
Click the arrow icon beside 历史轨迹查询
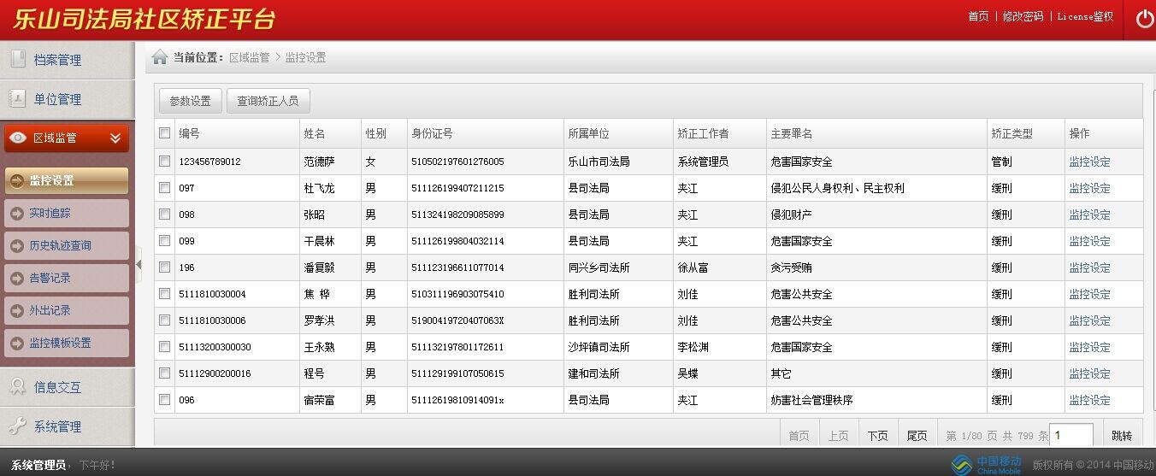tap(16, 245)
